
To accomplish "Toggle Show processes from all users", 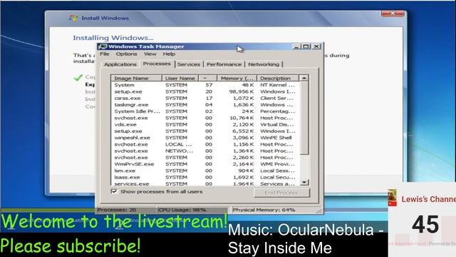I will [x=114, y=191].
